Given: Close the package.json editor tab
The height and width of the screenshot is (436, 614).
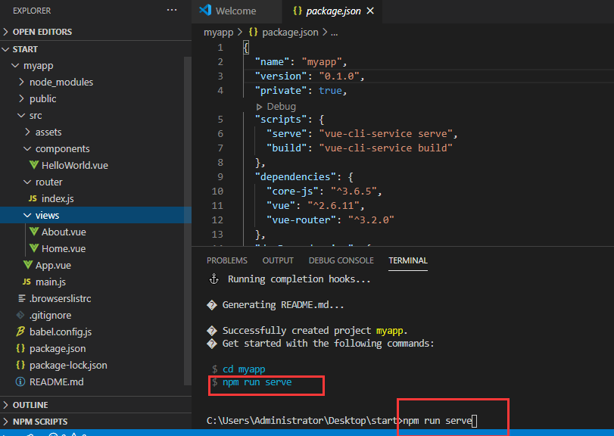Looking at the screenshot, I should point(370,11).
